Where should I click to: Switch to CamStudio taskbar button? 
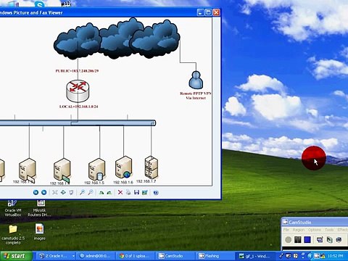[x=175, y=256]
